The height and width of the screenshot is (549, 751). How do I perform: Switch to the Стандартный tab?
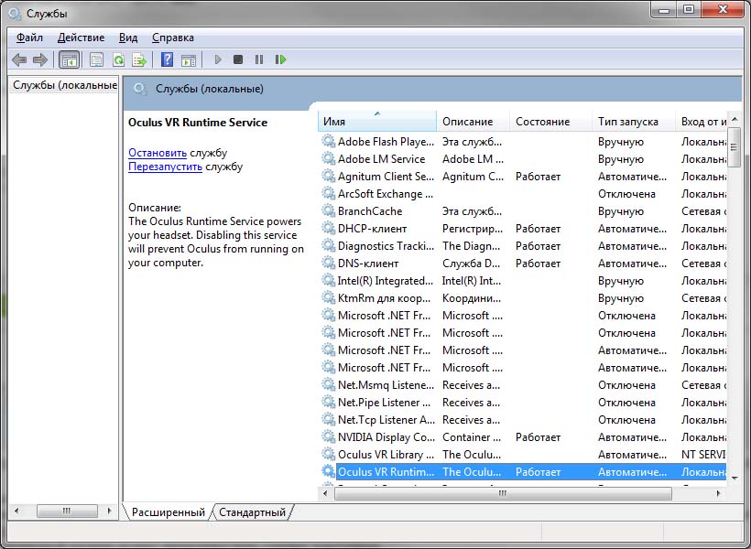tap(252, 512)
